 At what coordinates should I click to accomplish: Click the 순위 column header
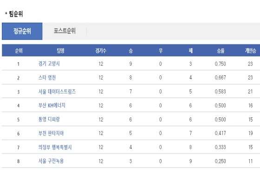coord(19,51)
